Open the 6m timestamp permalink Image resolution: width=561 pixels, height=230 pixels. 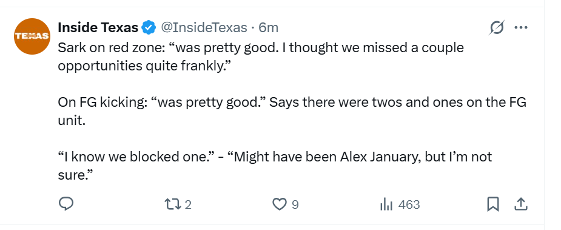(268, 27)
